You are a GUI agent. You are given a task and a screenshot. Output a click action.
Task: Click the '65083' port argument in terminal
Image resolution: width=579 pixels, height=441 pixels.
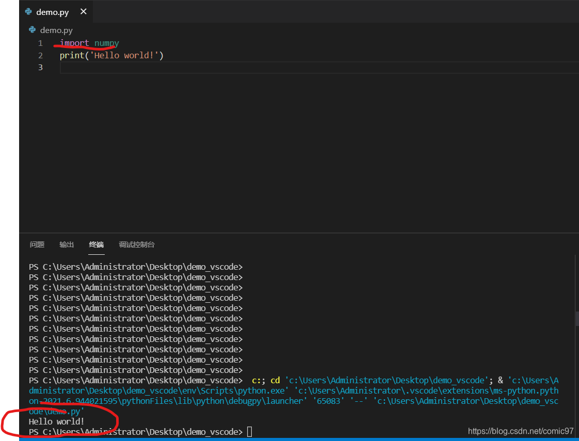pyautogui.click(x=329, y=401)
